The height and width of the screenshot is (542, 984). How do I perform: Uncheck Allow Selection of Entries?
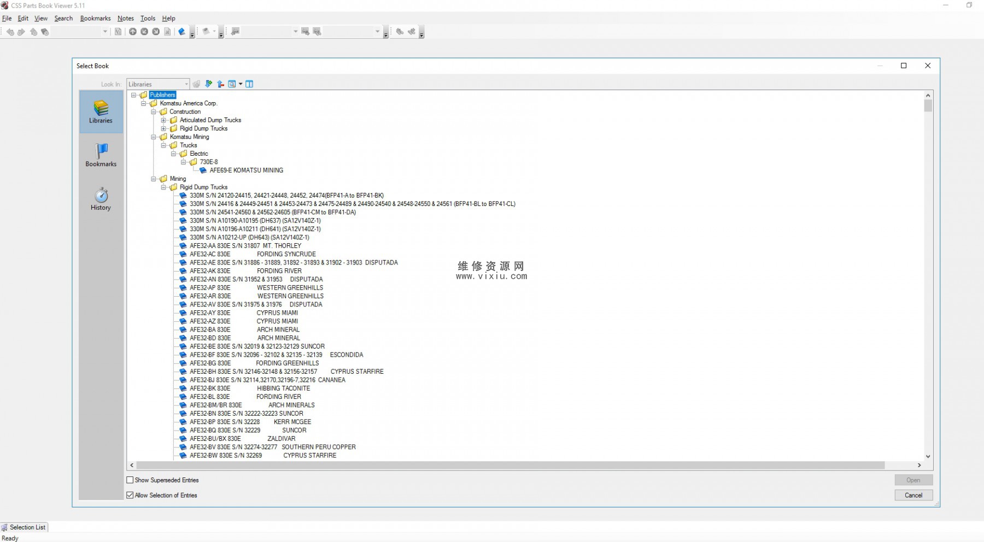(130, 496)
